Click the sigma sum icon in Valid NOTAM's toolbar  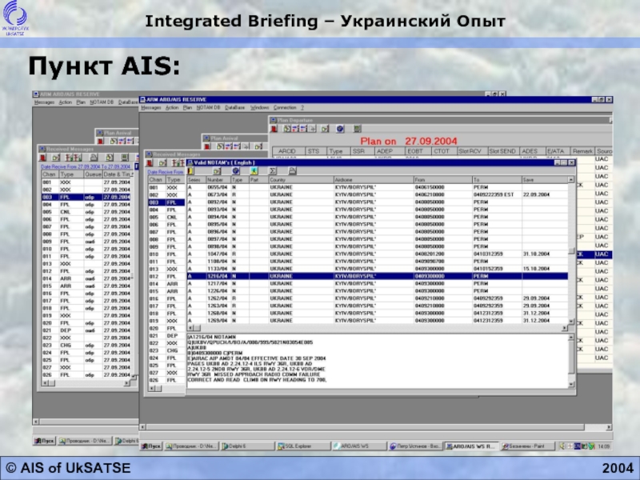point(273,170)
